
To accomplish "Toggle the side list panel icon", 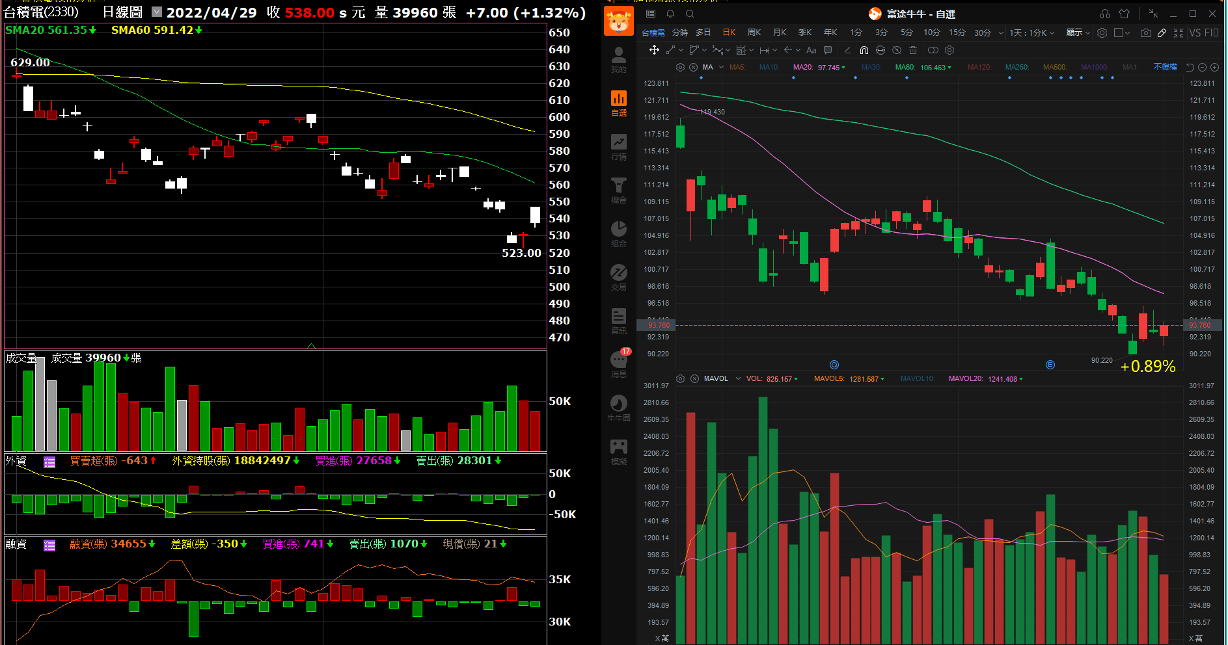I will [651, 14].
